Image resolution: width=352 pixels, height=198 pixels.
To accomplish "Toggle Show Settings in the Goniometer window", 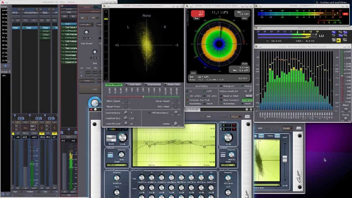I will coord(114,85).
